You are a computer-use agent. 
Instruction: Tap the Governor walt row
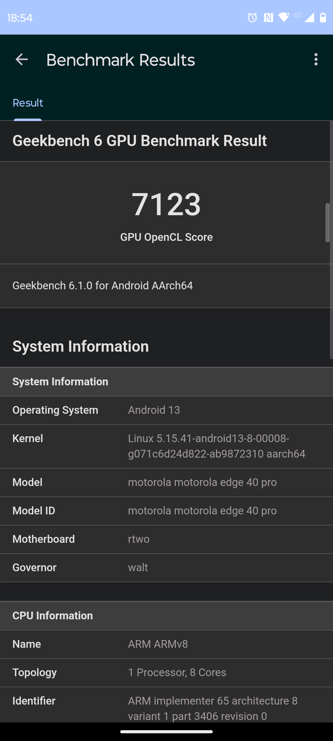[166, 567]
